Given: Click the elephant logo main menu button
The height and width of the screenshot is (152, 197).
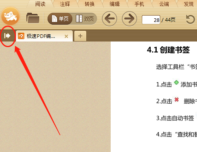Looking at the screenshot, I should pyautogui.click(x=10, y=16).
